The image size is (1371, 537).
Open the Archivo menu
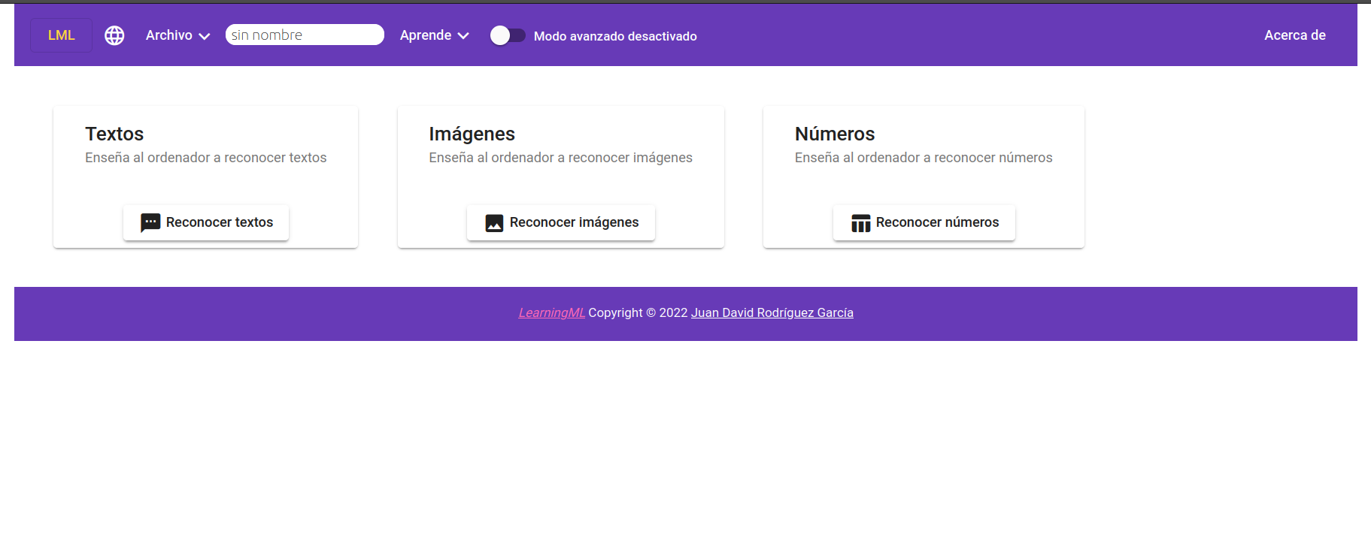pyautogui.click(x=177, y=35)
